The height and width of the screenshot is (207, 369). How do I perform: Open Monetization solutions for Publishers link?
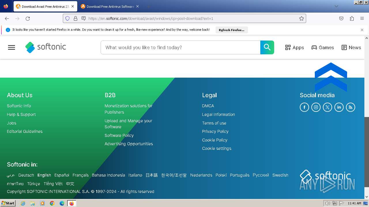pos(129,109)
